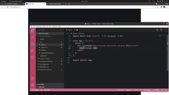Close the Width - Tailwind CSS tab
This screenshot has width=169, height=95.
tap(66, 4)
